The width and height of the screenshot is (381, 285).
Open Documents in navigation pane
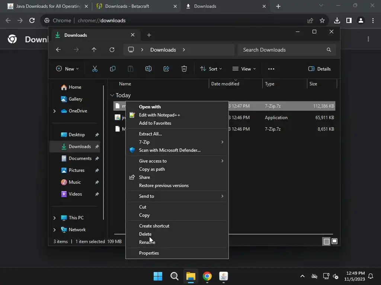75,158
